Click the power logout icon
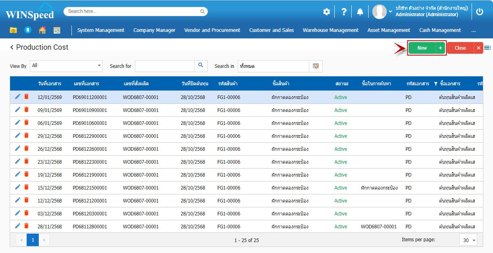Viewport: 493px width, 253px height. click(x=480, y=12)
